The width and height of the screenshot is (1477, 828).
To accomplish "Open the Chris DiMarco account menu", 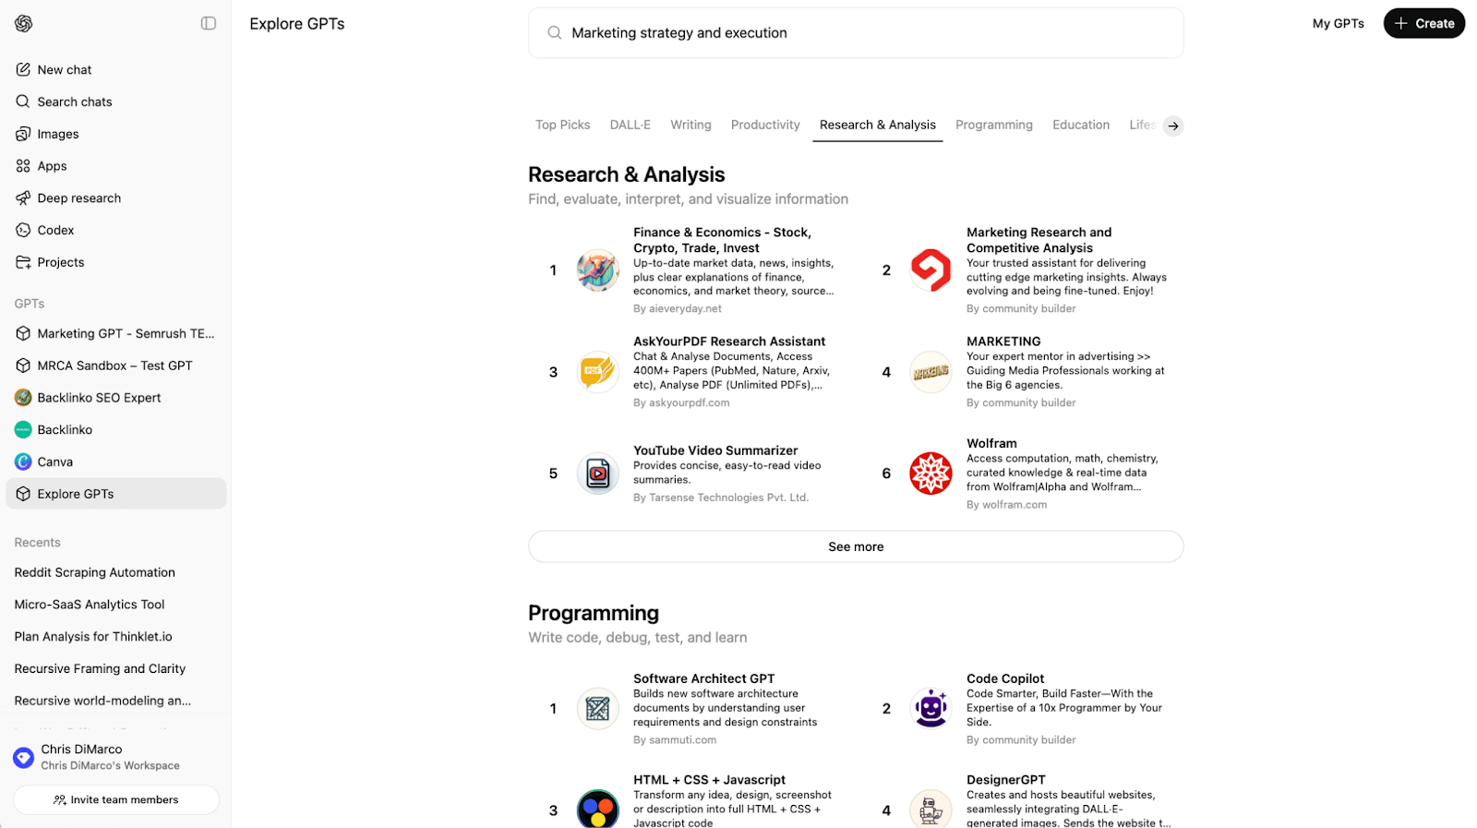I will tap(116, 757).
